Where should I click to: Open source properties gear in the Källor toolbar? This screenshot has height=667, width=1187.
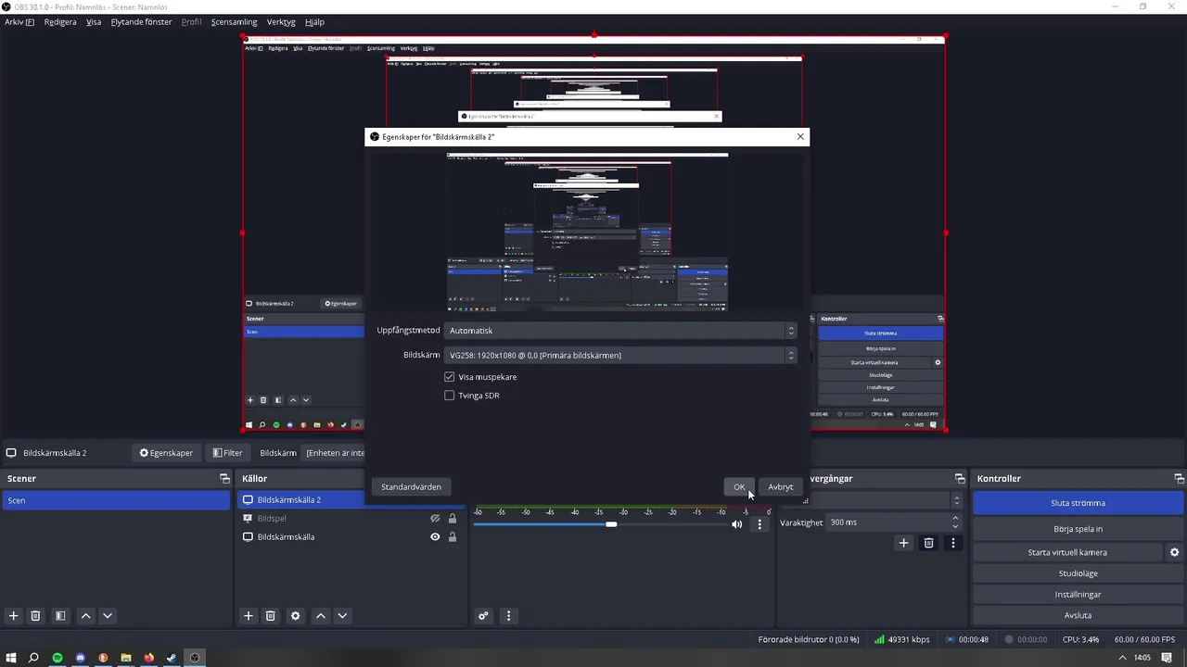(296, 616)
